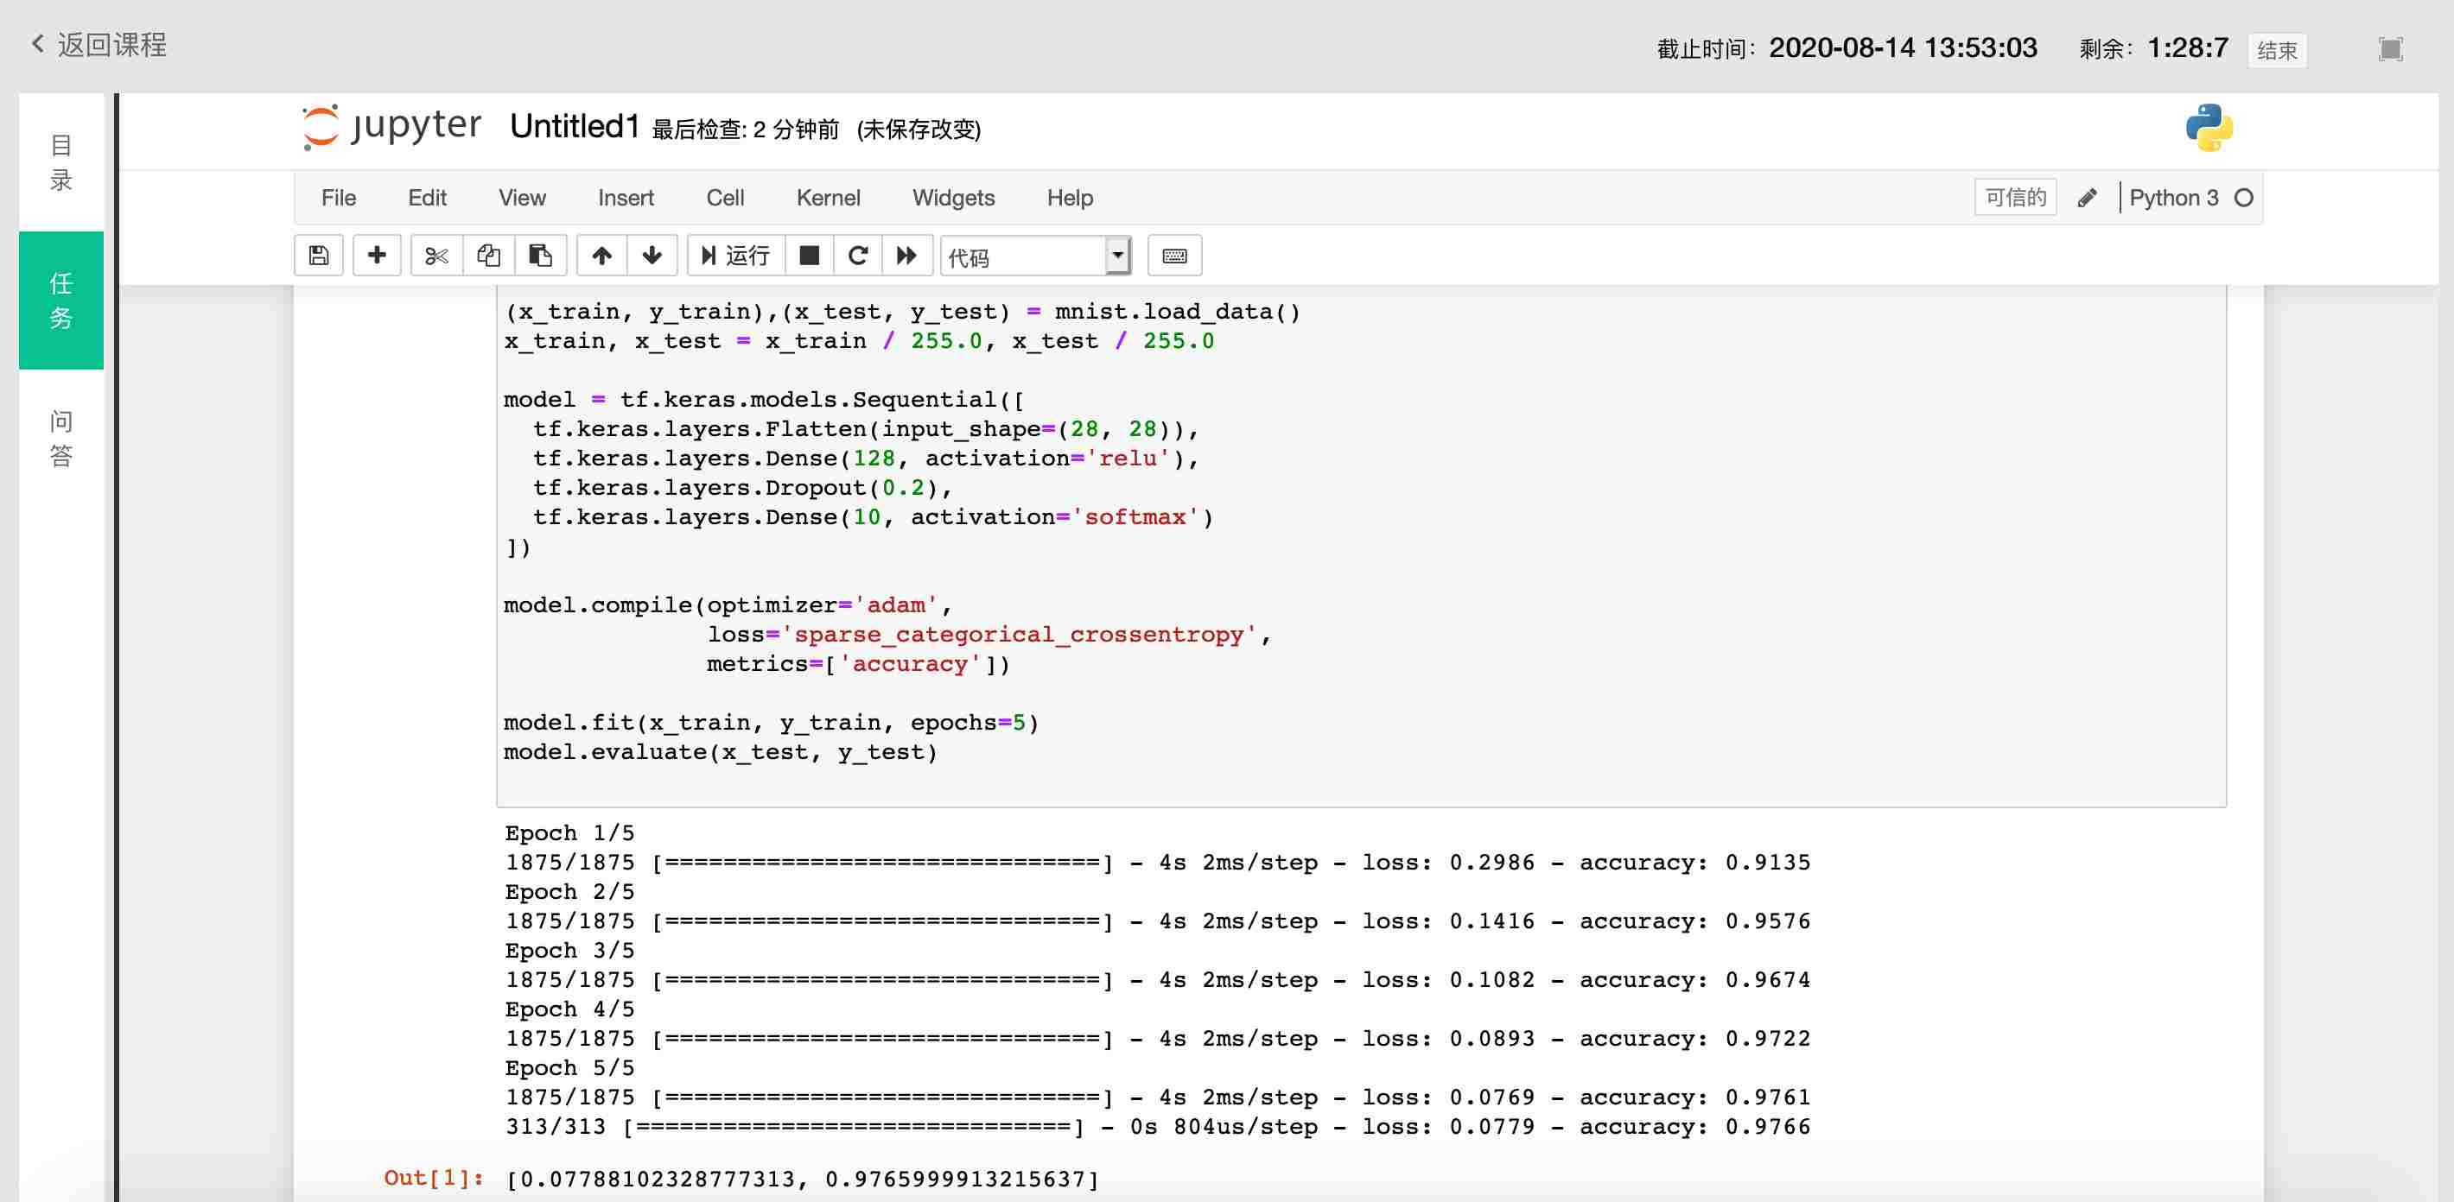Run the cell with the 运行 button
Image resolution: width=2454 pixels, height=1202 pixels.
point(735,256)
